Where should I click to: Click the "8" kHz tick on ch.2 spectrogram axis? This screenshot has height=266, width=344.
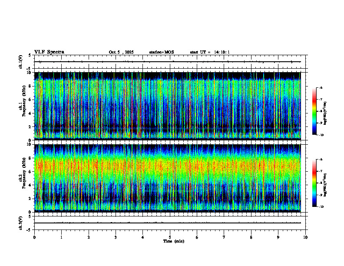pyautogui.click(x=30, y=158)
